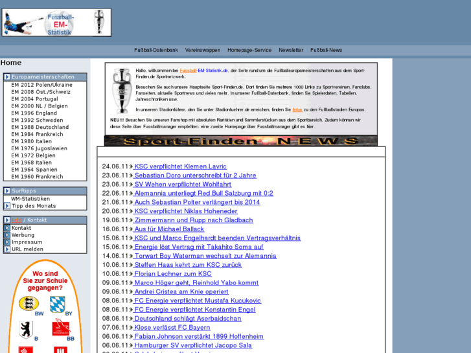The width and height of the screenshot is (471, 353).
Task: Select the Brandenburg BB coat of arms
Action: (x=62, y=327)
